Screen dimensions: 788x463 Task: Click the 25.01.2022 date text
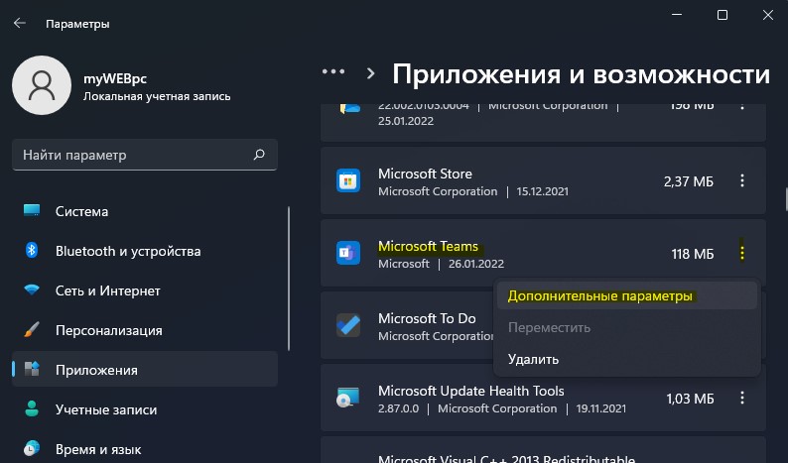point(406,121)
